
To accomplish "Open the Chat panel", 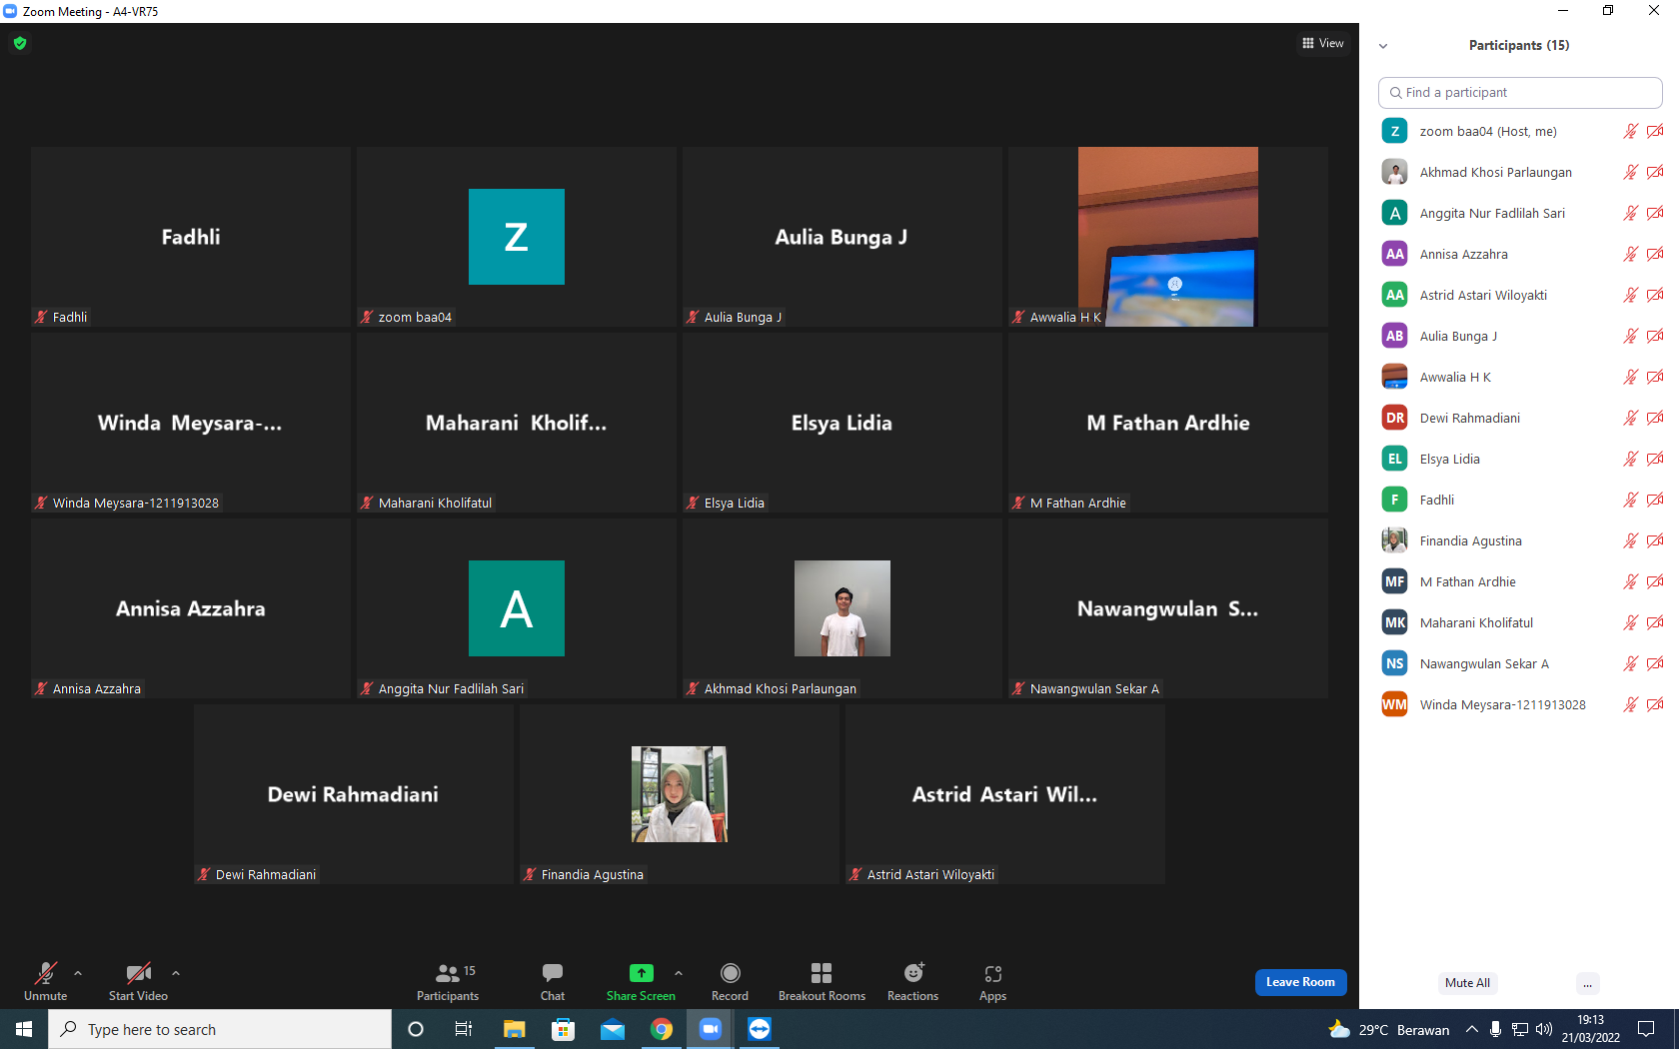I will (553, 981).
